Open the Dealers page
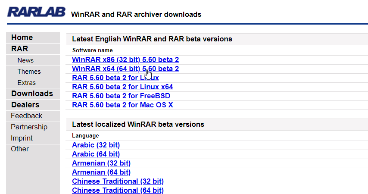This screenshot has width=368, height=194. pyautogui.click(x=25, y=105)
